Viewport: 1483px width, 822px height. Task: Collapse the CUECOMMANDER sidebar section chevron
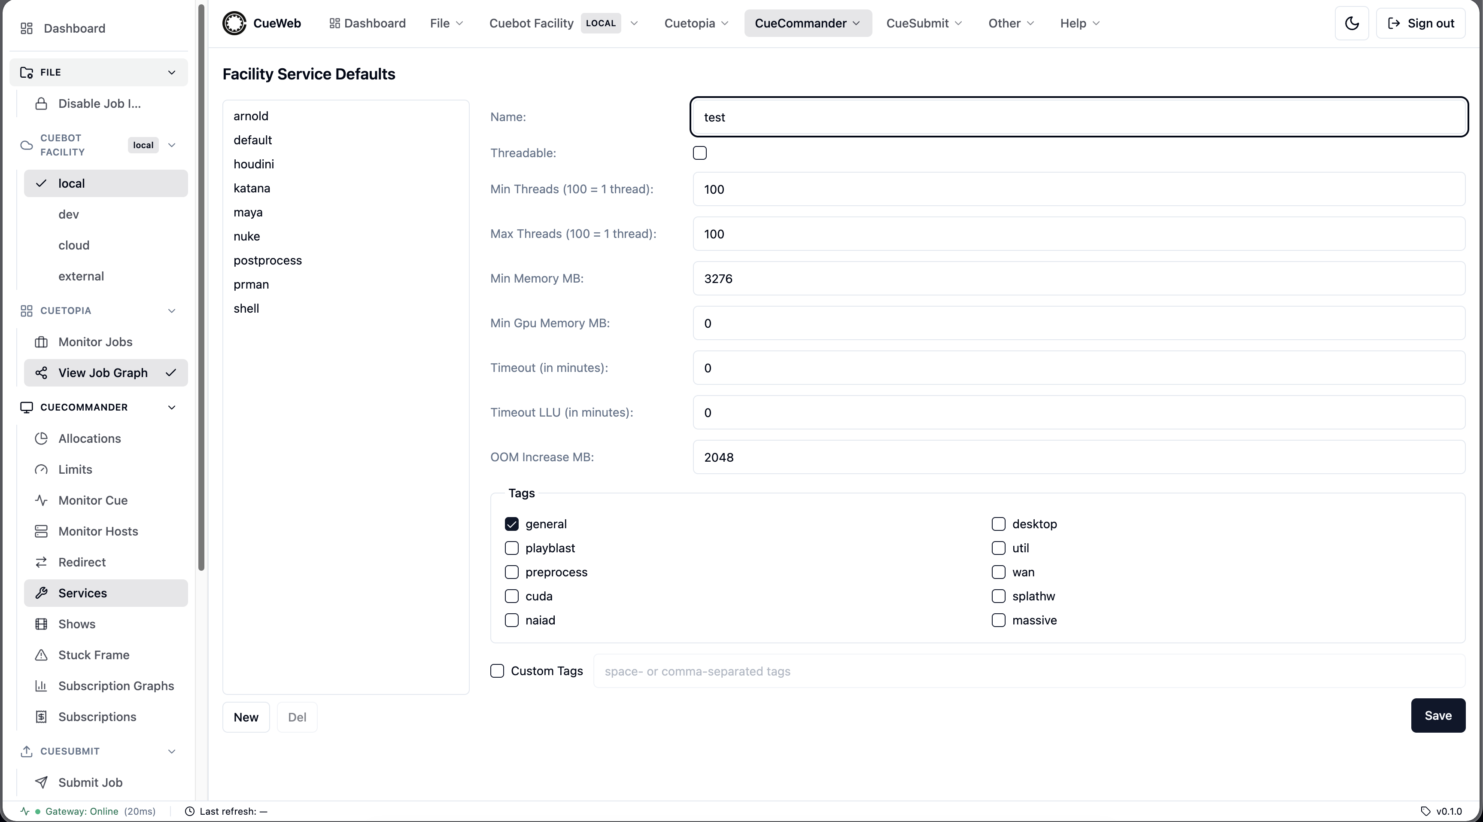(171, 407)
